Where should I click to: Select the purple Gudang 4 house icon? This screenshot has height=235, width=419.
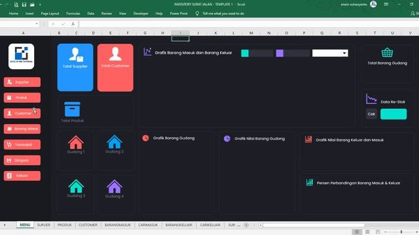tap(115, 186)
